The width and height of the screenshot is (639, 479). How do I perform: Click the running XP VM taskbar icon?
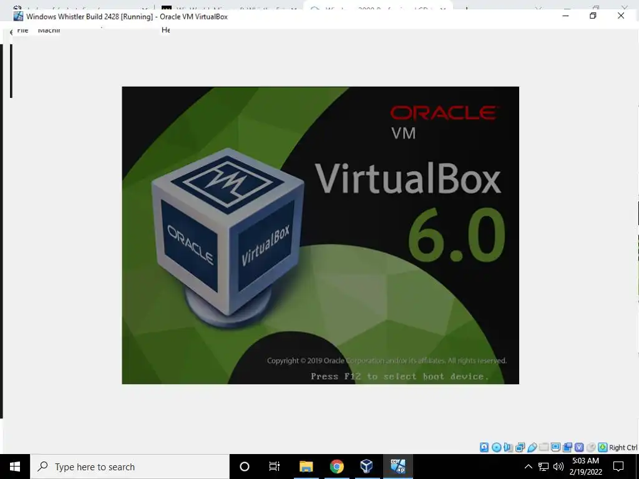398,467
